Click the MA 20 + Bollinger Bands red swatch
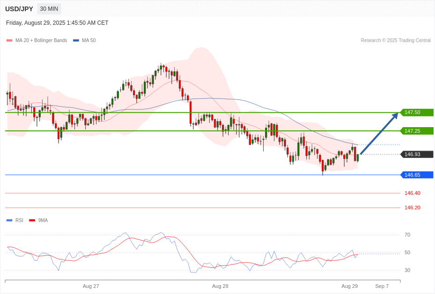This screenshot has width=435, height=294. (x=9, y=41)
